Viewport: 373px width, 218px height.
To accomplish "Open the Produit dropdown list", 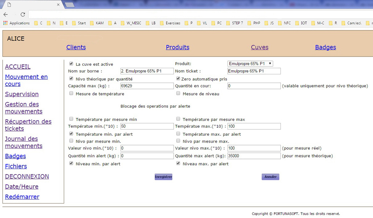I will [x=250, y=64].
